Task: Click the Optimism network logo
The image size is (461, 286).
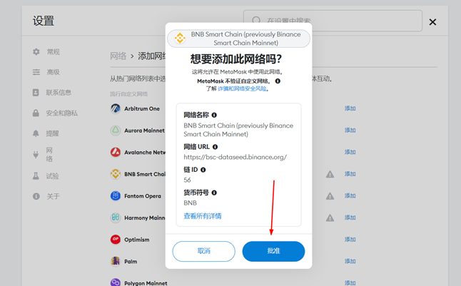Action: (116, 240)
